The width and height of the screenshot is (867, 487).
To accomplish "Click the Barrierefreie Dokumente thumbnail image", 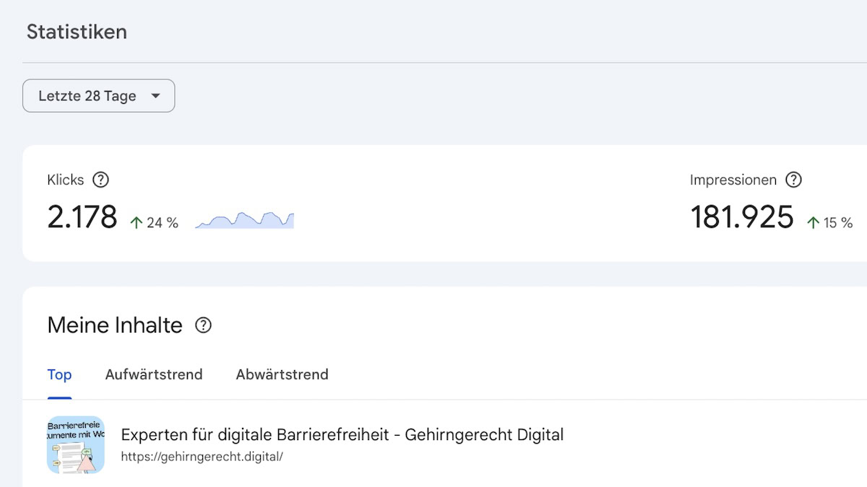I will pyautogui.click(x=76, y=445).
